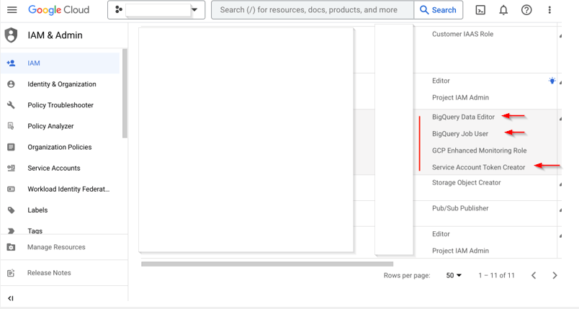Click the IAM add-person icon
This screenshot has height=309, width=579.
point(11,63)
